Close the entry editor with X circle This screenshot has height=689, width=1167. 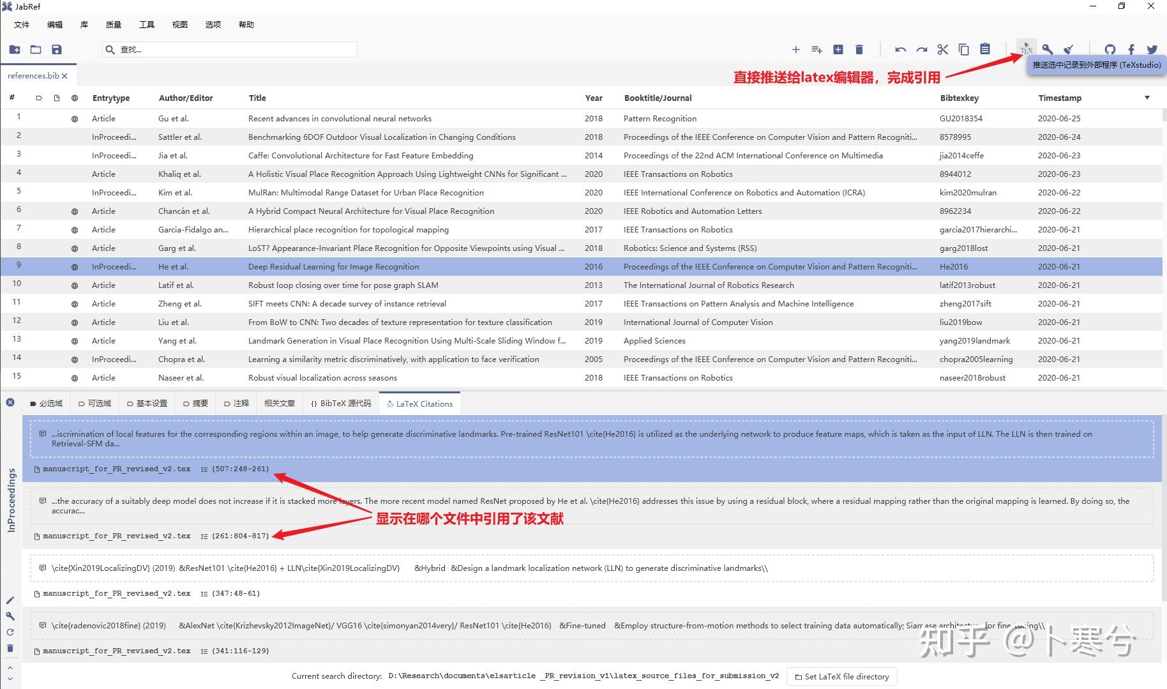tap(10, 402)
